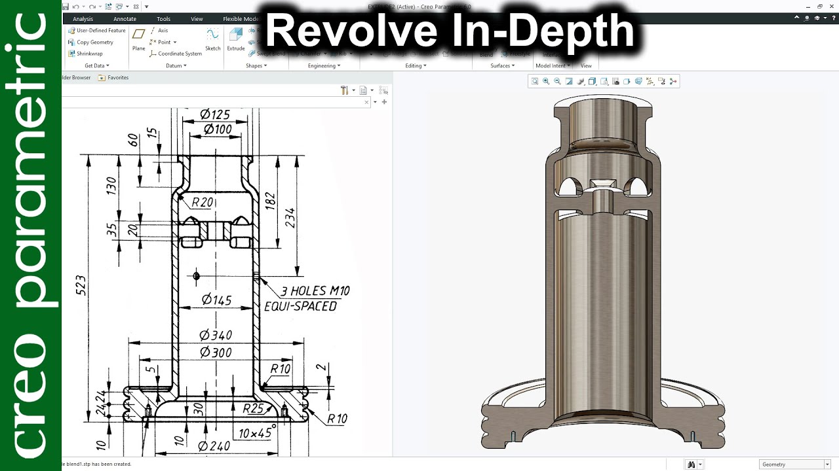
Task: Open the View ribbon tab
Action: (x=197, y=19)
